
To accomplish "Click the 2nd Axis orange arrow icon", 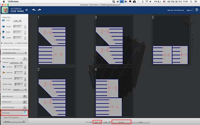I will pos(4,72).
